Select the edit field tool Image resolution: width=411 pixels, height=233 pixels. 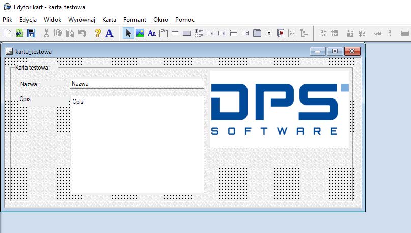tap(175, 33)
